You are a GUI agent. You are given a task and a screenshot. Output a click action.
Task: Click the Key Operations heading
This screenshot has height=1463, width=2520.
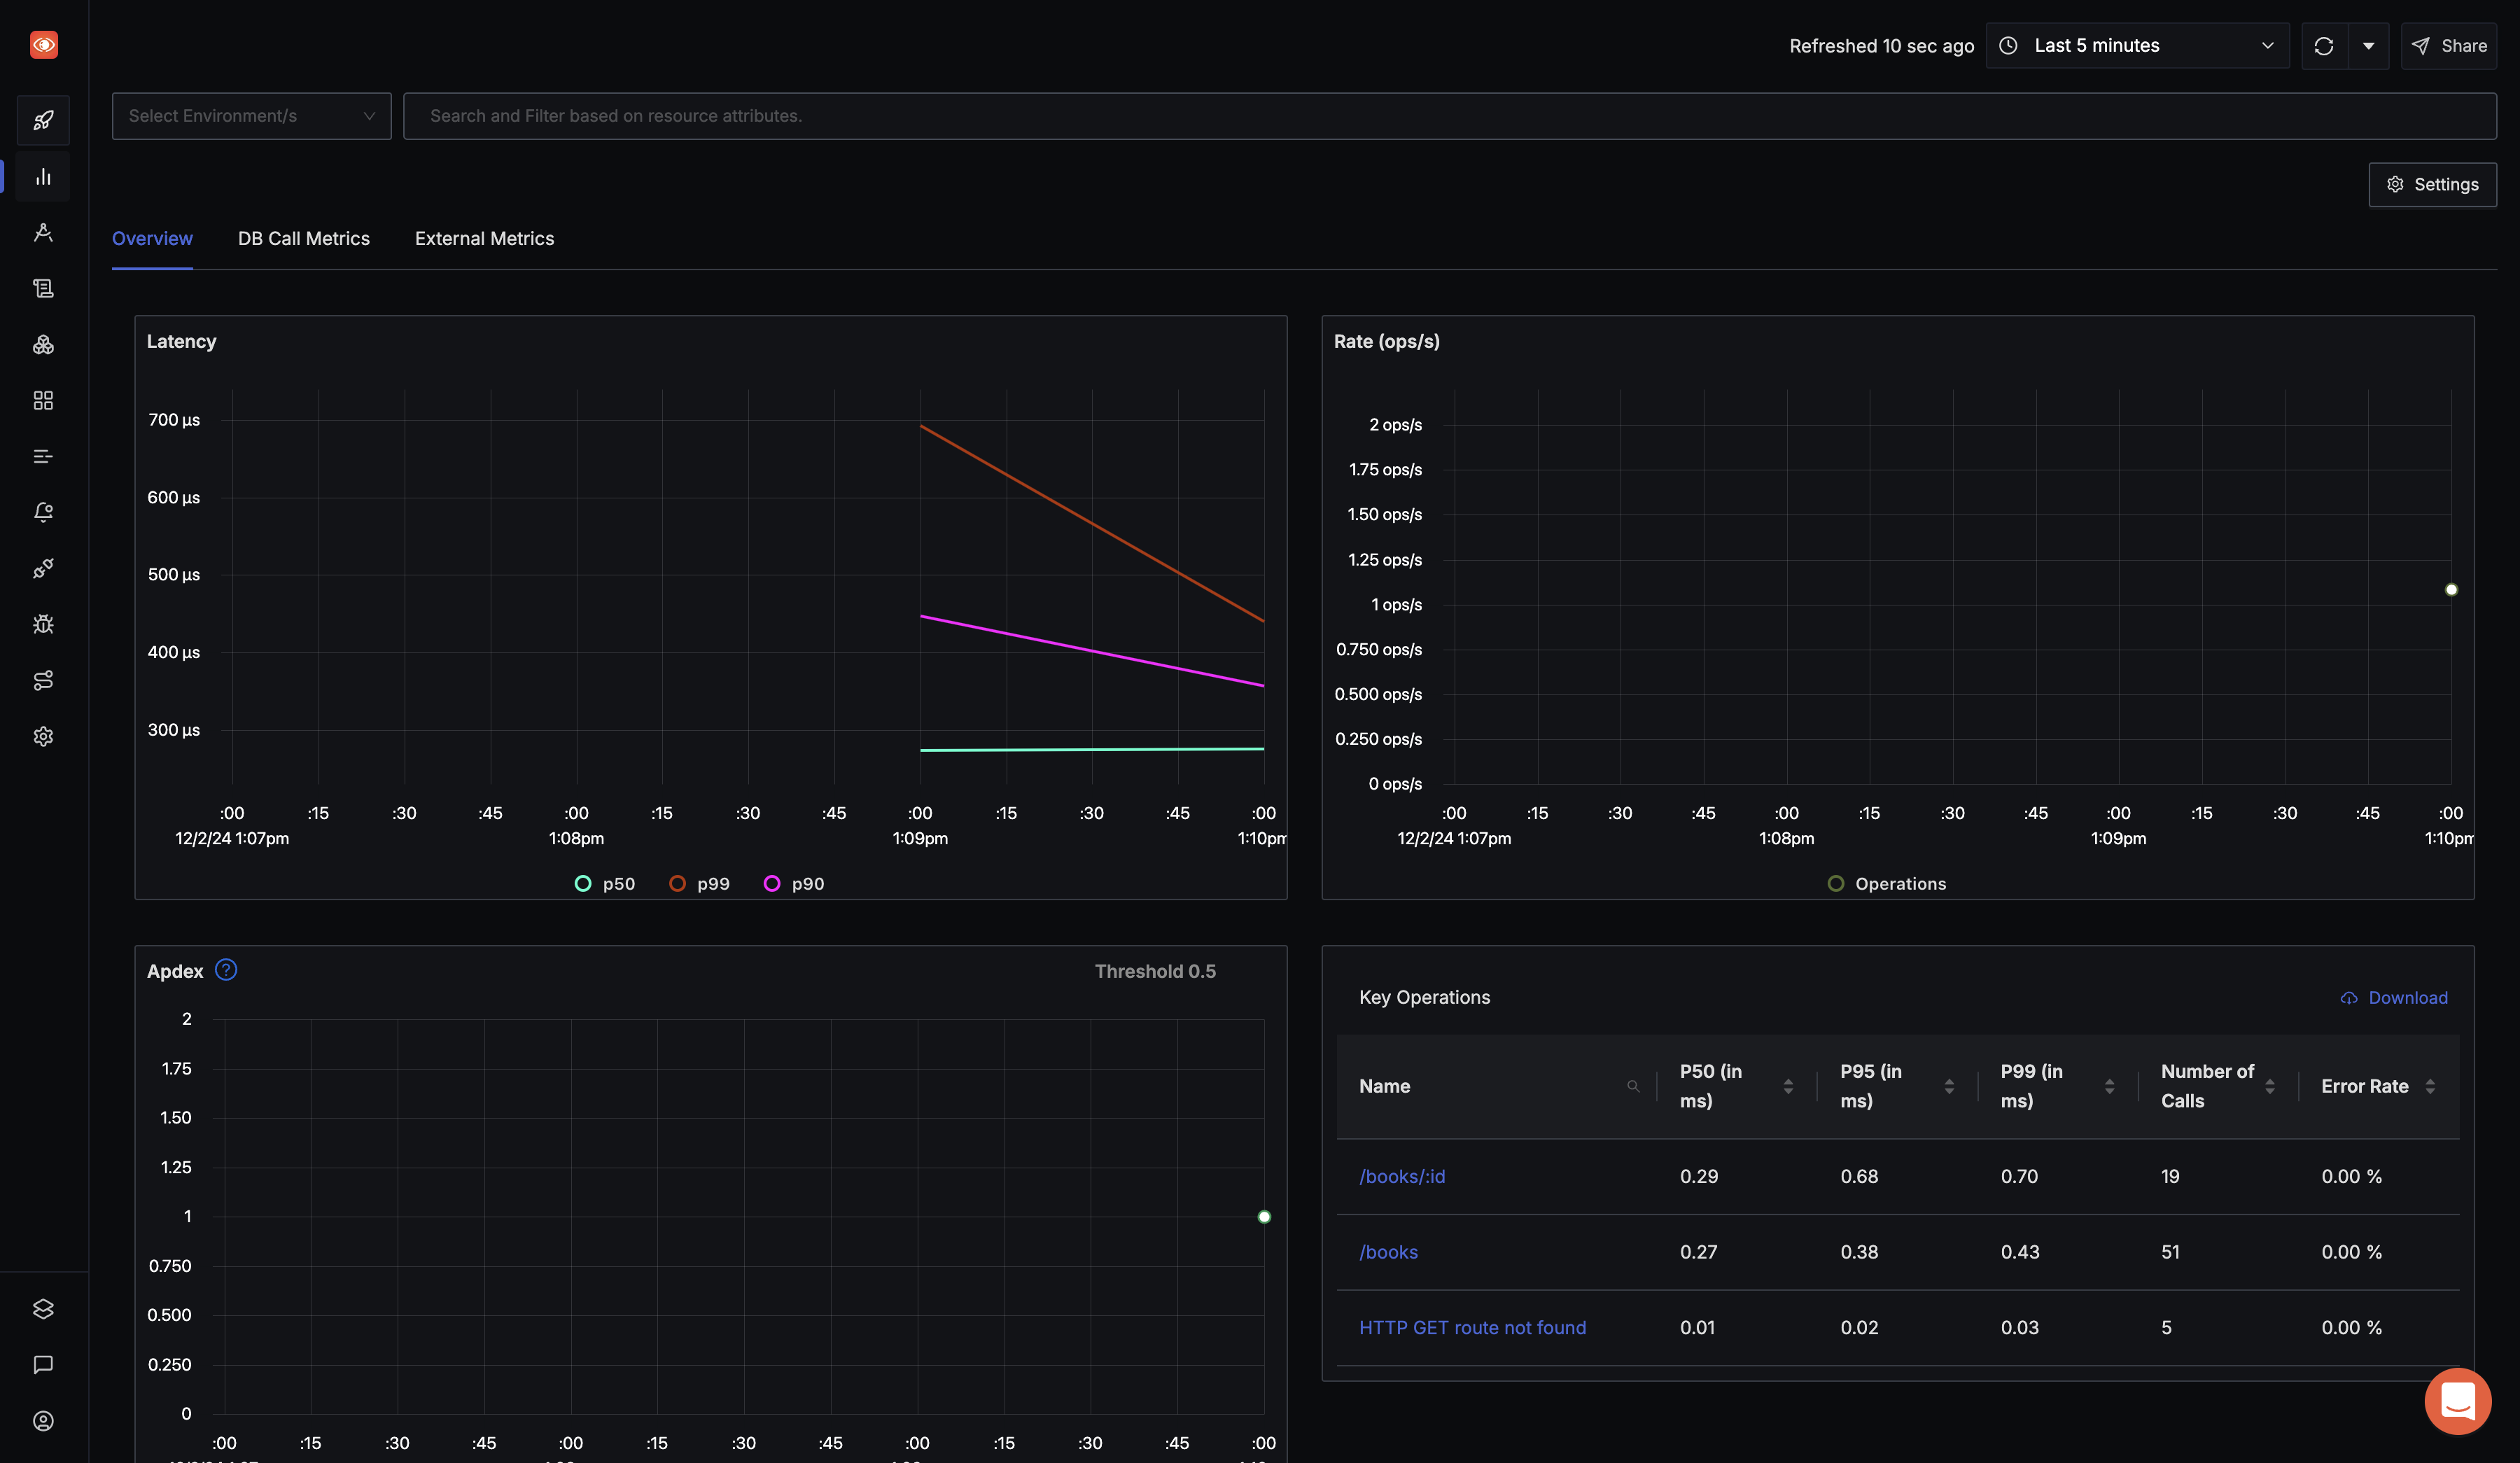(1424, 998)
